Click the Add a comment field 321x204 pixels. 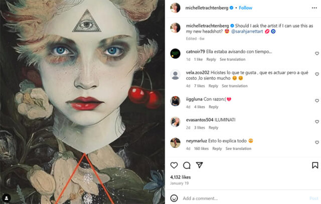click(241, 198)
